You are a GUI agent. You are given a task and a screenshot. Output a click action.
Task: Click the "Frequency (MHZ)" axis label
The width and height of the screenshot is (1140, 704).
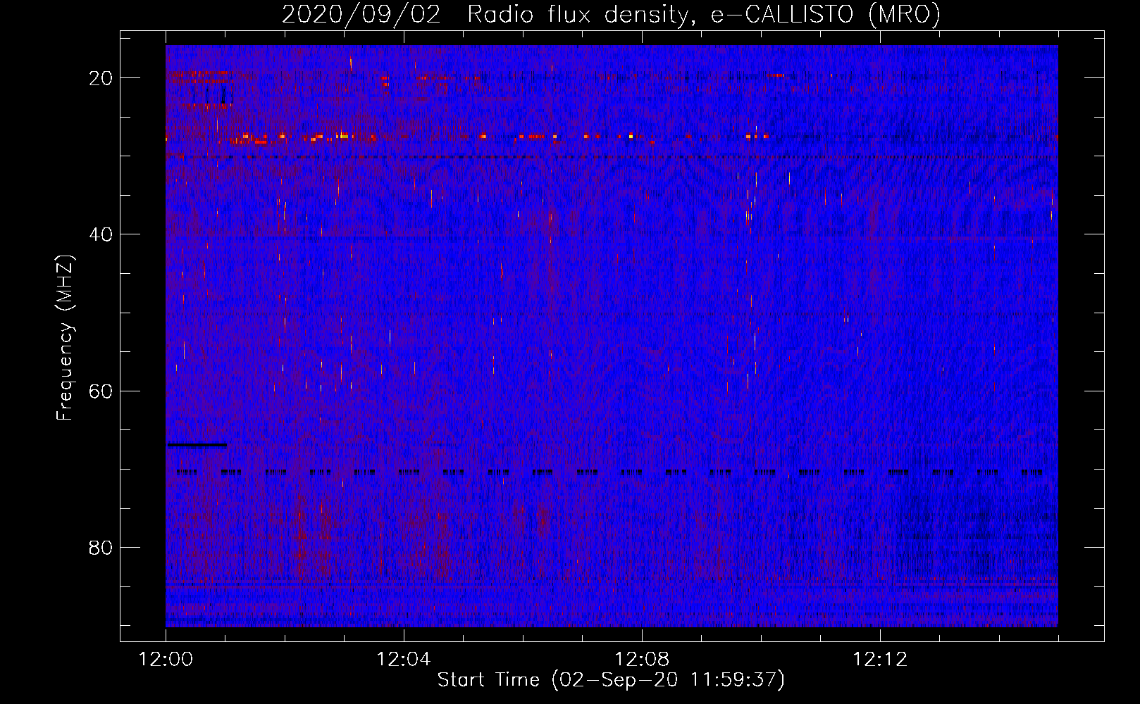[65, 338]
